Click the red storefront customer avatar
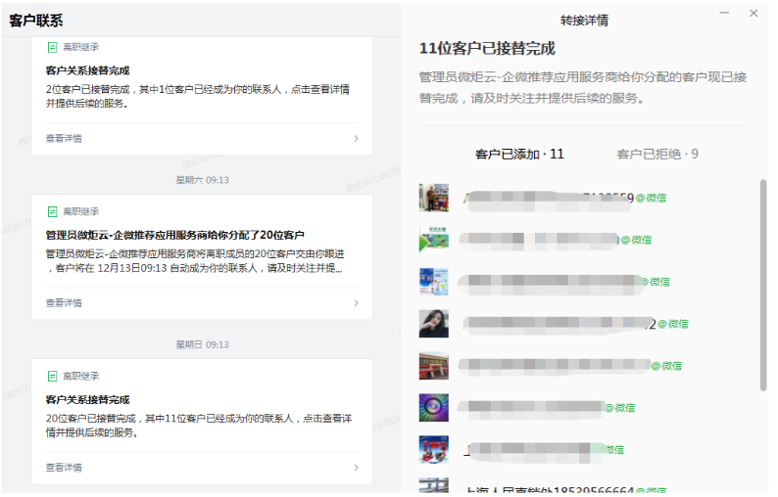The image size is (778, 497). 433,366
